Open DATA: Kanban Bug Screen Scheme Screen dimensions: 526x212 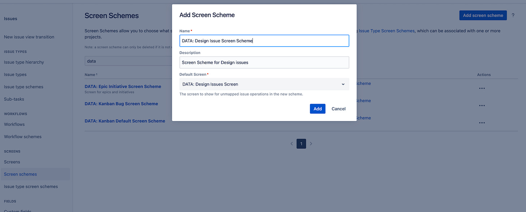(121, 103)
